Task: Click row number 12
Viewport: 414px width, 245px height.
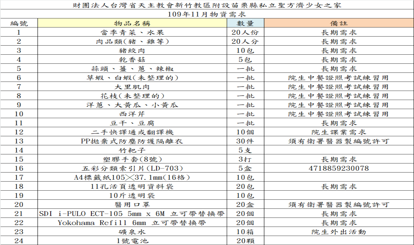Action: (19, 132)
